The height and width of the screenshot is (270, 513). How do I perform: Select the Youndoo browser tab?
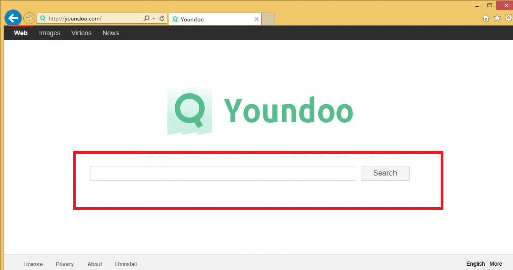point(215,19)
